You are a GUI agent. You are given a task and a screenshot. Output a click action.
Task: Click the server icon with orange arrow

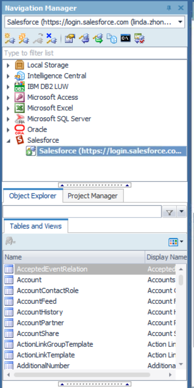click(84, 38)
